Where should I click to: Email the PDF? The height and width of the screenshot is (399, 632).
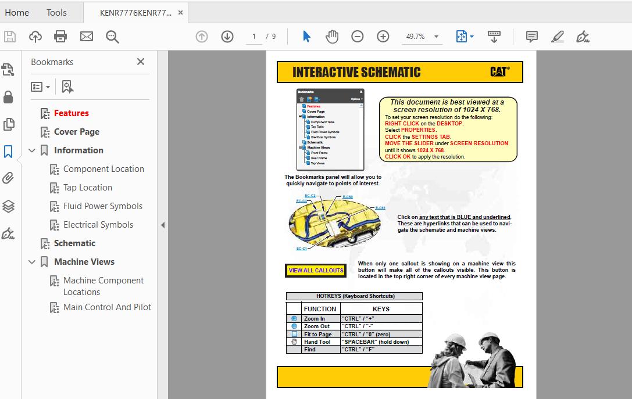click(86, 36)
